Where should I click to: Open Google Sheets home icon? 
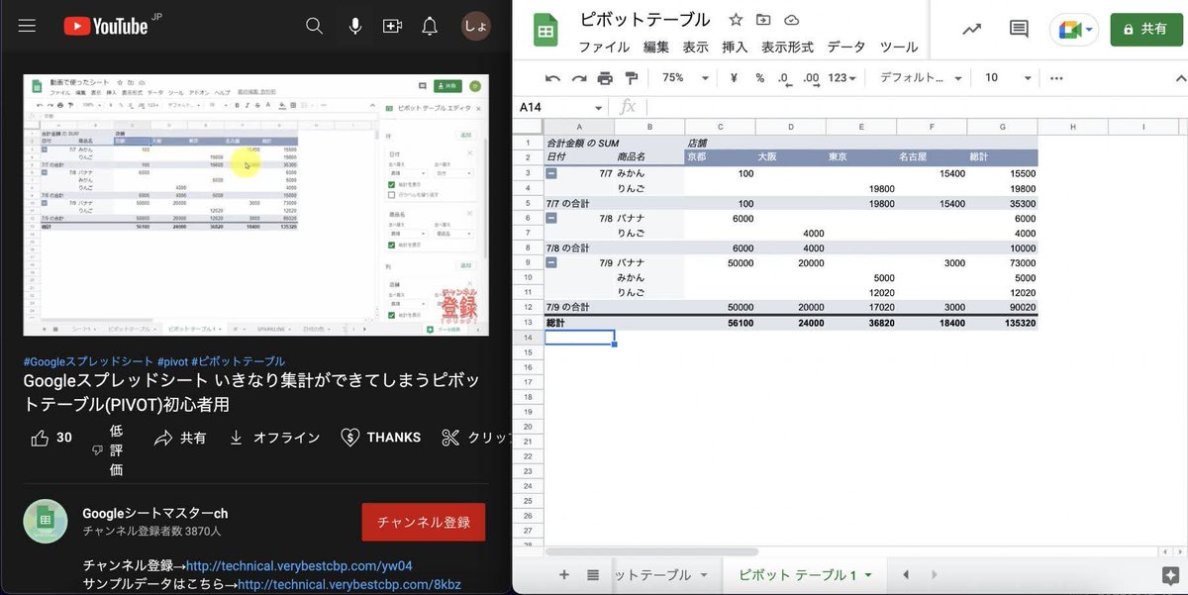pos(545,30)
